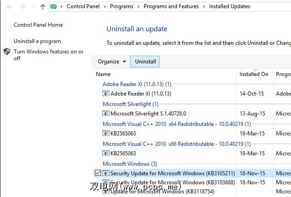Click the Back navigation arrow
291x197 pixels.
point(9,7)
